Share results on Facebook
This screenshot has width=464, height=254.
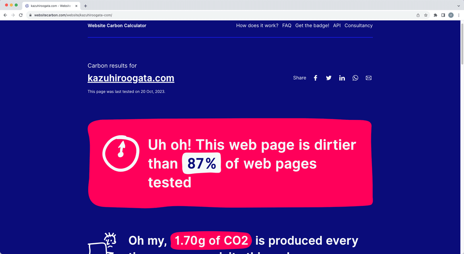coord(316,78)
